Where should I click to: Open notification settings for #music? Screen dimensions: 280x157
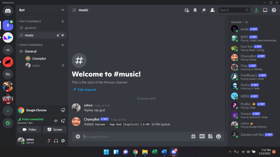[195, 10]
